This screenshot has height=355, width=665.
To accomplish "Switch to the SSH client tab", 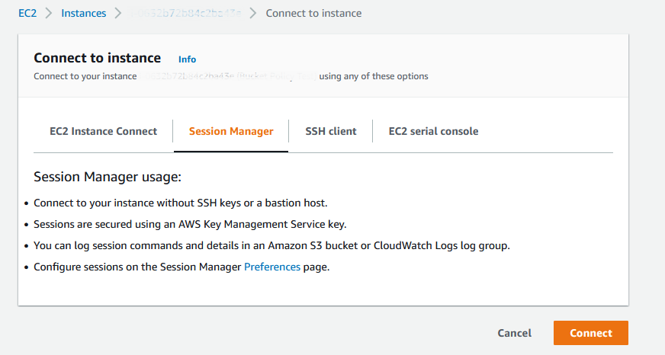I will (x=331, y=131).
